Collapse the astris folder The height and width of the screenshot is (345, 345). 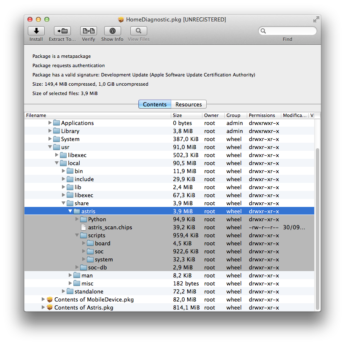point(70,211)
